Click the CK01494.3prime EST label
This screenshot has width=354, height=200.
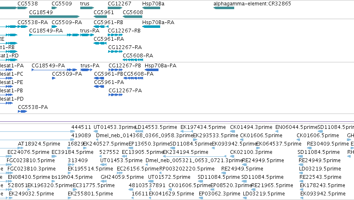coord(251,127)
